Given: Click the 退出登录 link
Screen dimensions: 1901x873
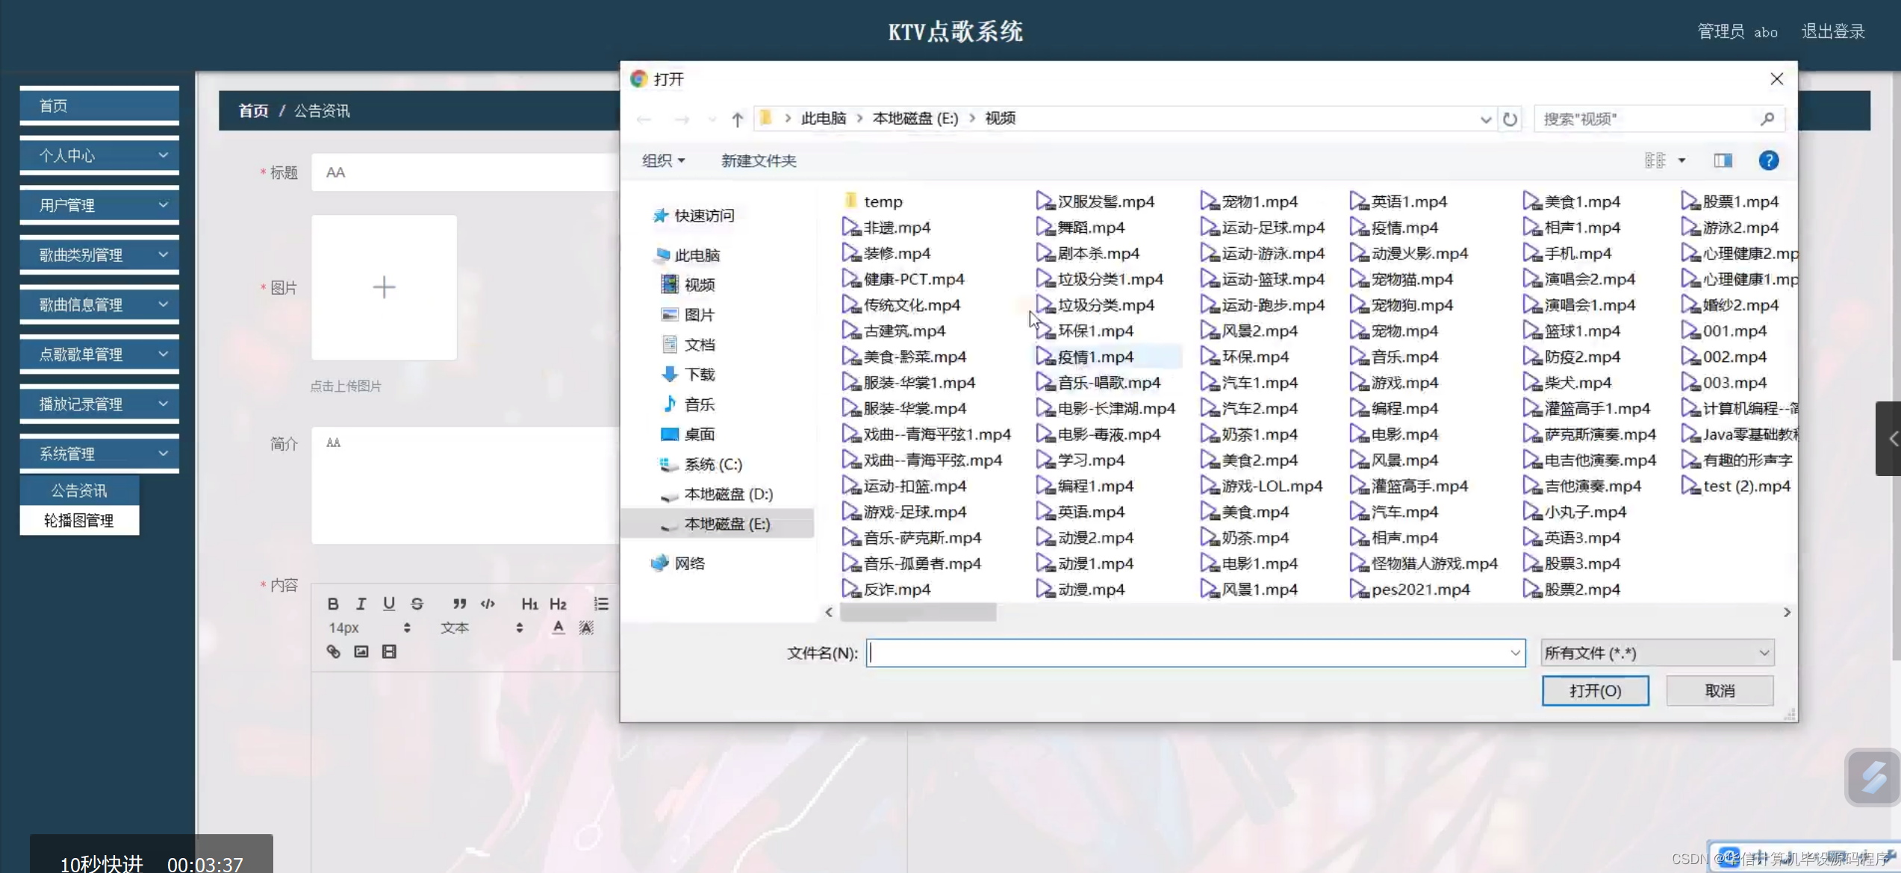Looking at the screenshot, I should click(1833, 31).
